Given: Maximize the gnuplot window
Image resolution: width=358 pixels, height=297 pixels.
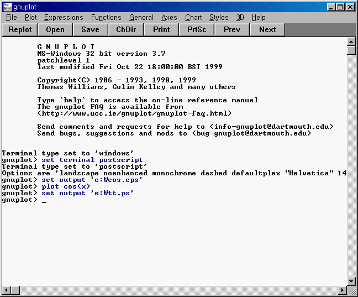Looking at the screenshot, I should [x=340, y=7].
